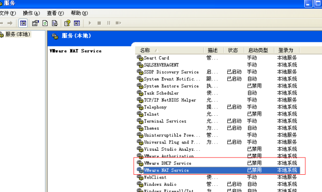Click 已启动 status of Themes

tap(234, 128)
